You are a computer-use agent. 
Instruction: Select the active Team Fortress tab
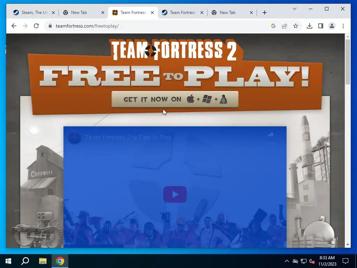(133, 13)
